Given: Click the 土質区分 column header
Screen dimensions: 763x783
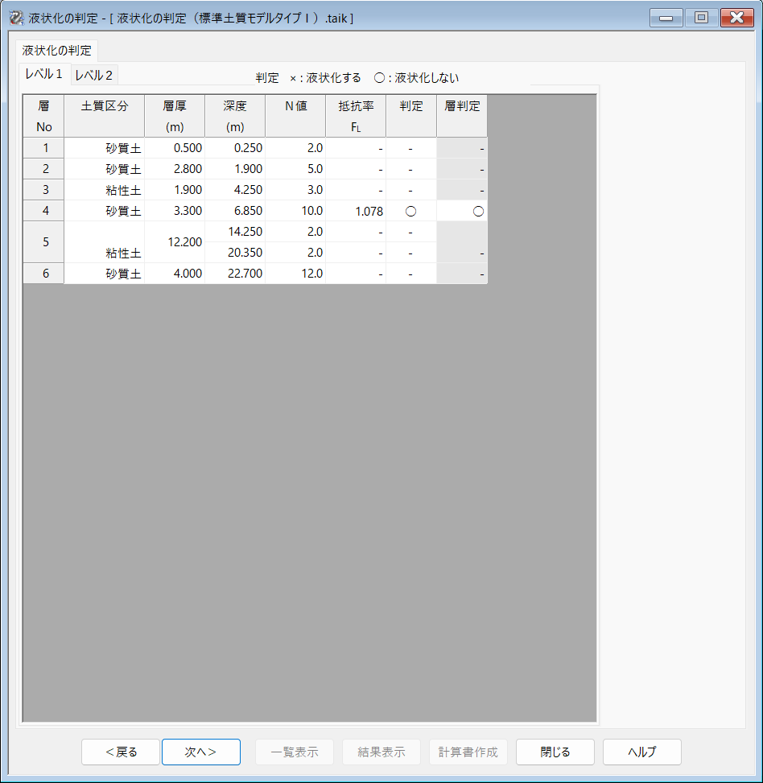Looking at the screenshot, I should coord(105,116).
